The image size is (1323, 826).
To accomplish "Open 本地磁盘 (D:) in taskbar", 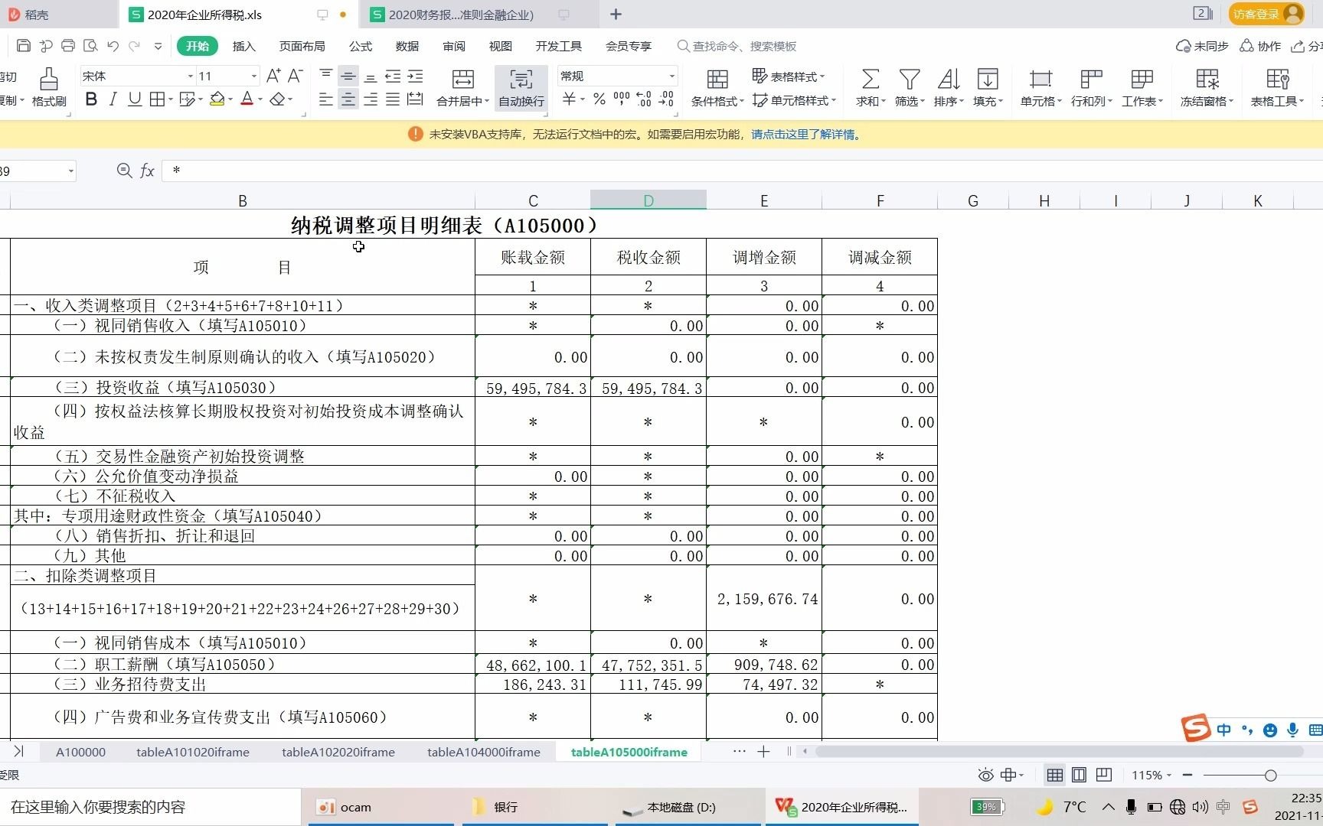I will pos(688,807).
